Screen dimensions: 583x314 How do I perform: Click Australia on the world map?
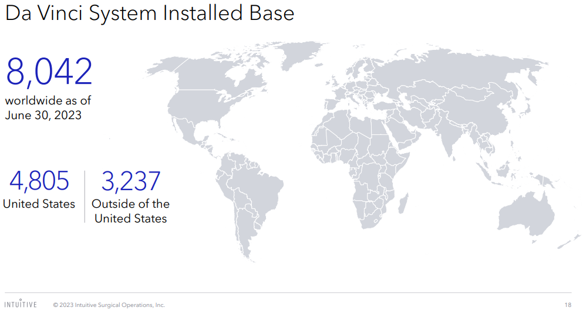click(x=525, y=214)
